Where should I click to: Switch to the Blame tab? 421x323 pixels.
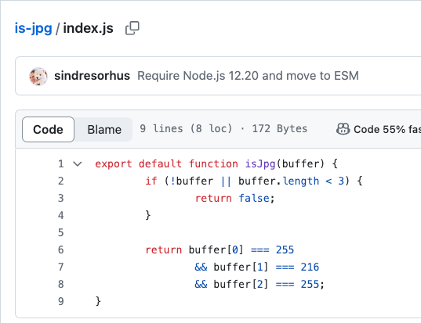104,130
